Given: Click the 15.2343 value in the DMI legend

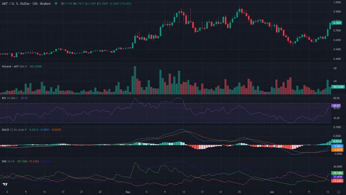Looking at the screenshot, I should (x=34, y=161).
